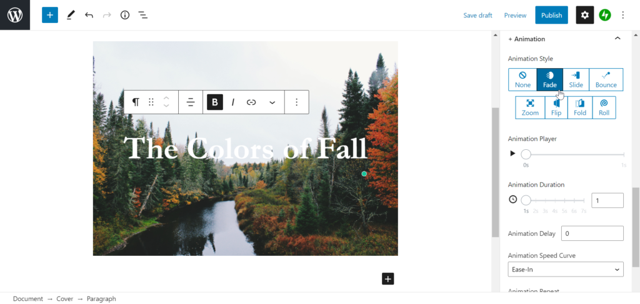640x304 pixels.
Task: Open the WordPress logo menu
Action: tap(15, 15)
